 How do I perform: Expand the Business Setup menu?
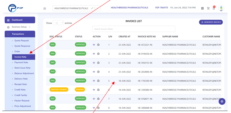(x=20, y=27)
